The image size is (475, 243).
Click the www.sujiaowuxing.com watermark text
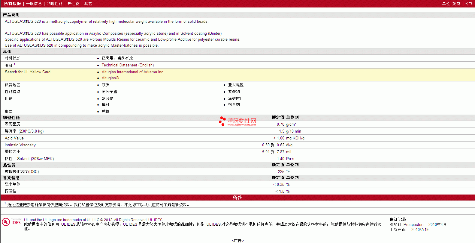[x=241, y=125]
